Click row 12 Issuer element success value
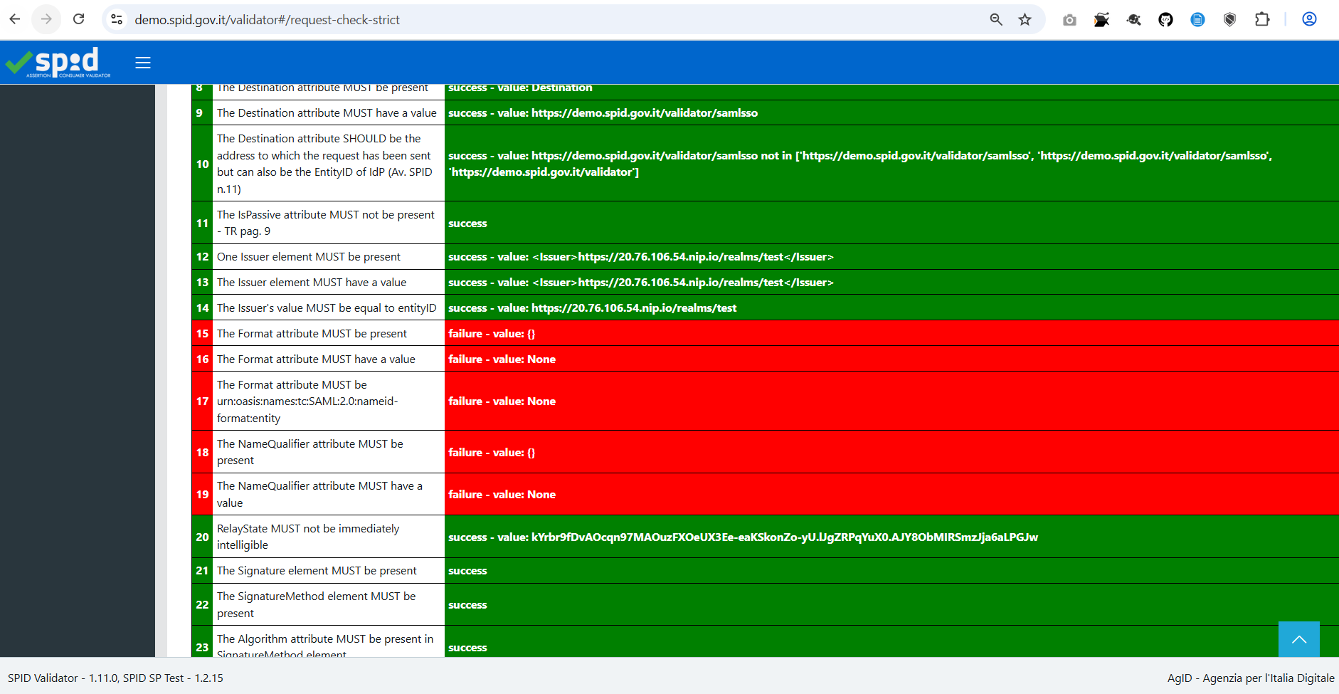The width and height of the screenshot is (1339, 694). (640, 256)
